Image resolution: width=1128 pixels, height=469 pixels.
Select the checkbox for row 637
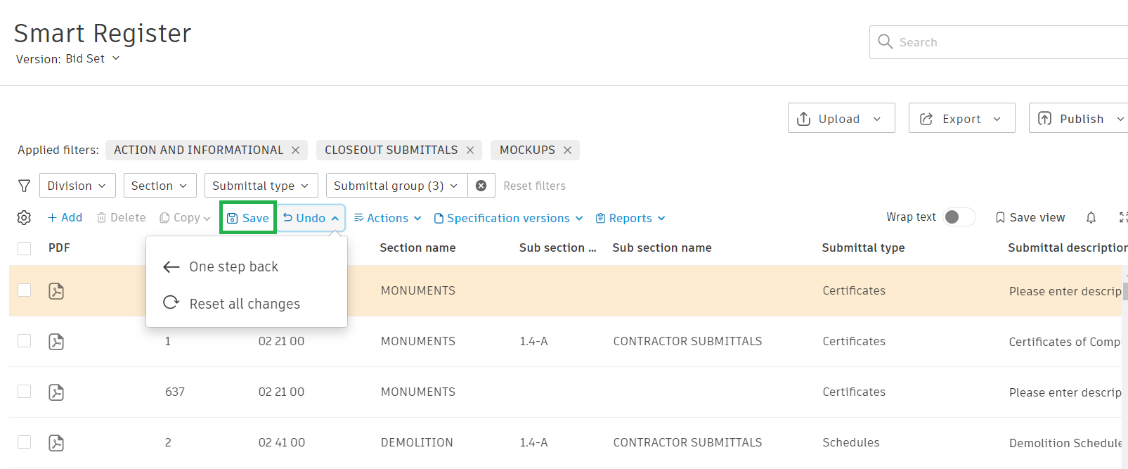[x=25, y=392]
